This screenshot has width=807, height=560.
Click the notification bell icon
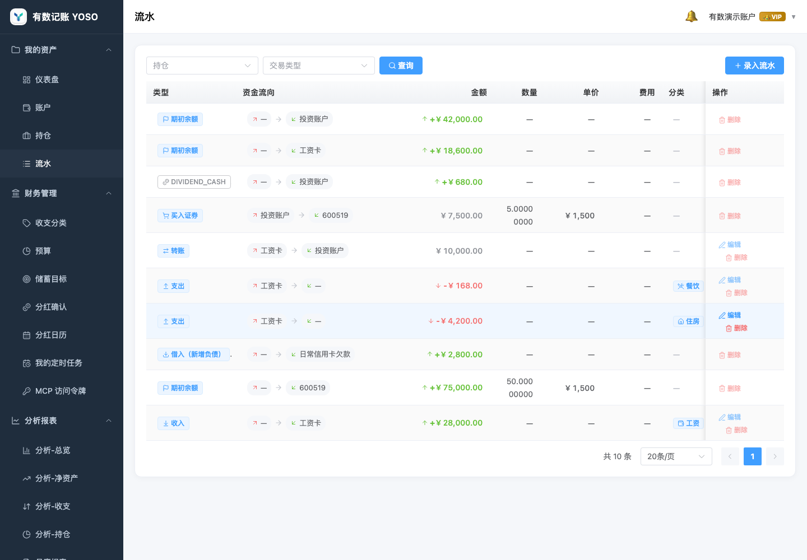click(x=692, y=17)
